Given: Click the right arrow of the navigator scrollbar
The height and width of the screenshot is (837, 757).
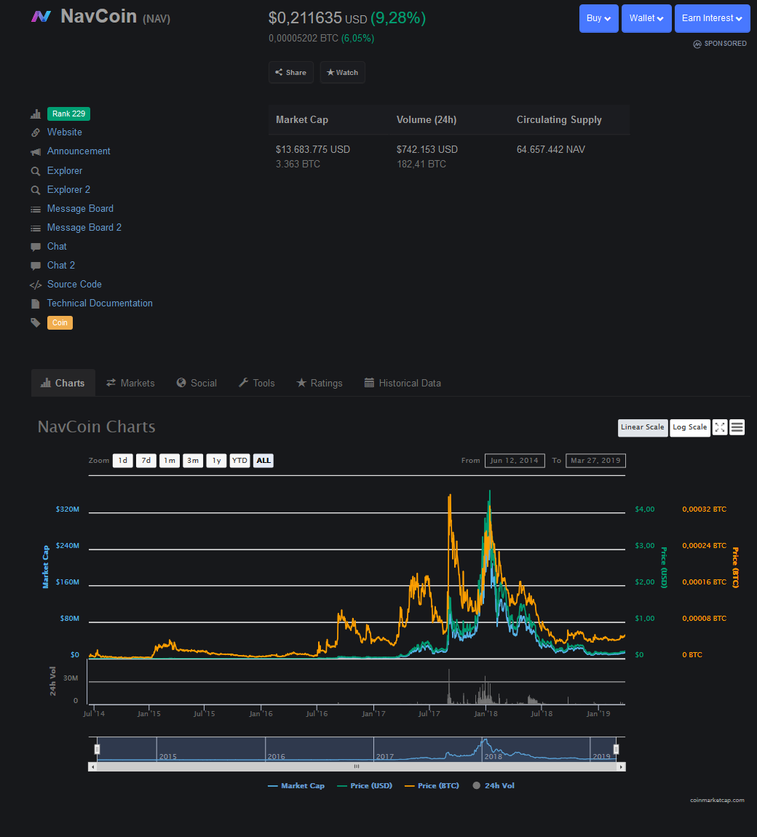Looking at the screenshot, I should pos(621,766).
